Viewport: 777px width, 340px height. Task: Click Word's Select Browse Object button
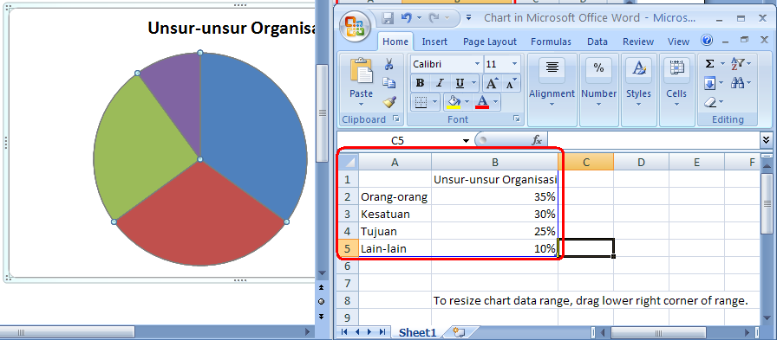coord(321,301)
